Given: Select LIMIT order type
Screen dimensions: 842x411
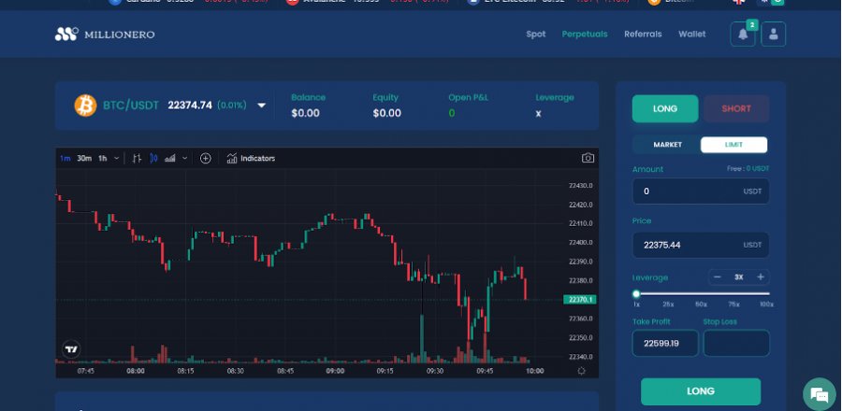Looking at the screenshot, I should point(734,145).
